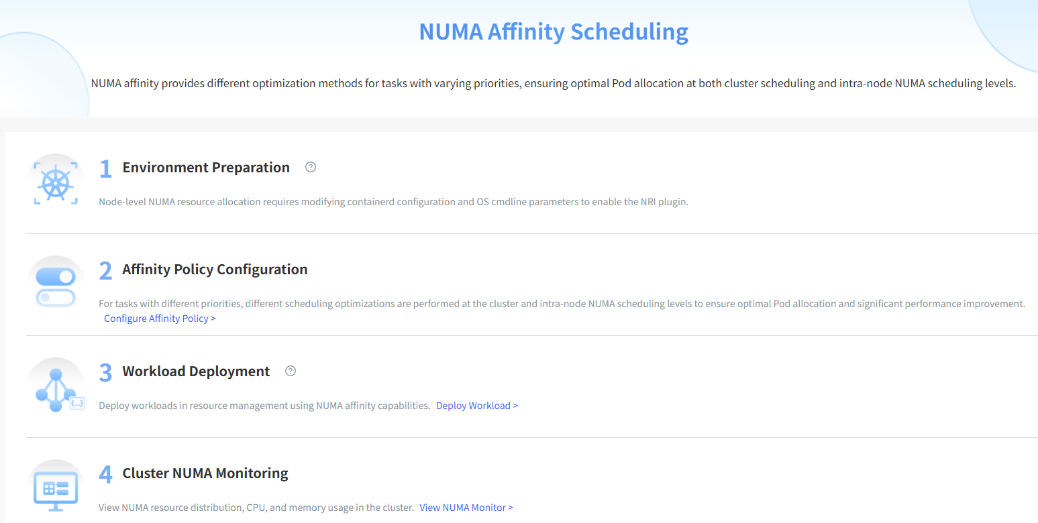The image size is (1038, 523).
Task: Open the View NUMA Monitor link
Action: pyautogui.click(x=466, y=508)
